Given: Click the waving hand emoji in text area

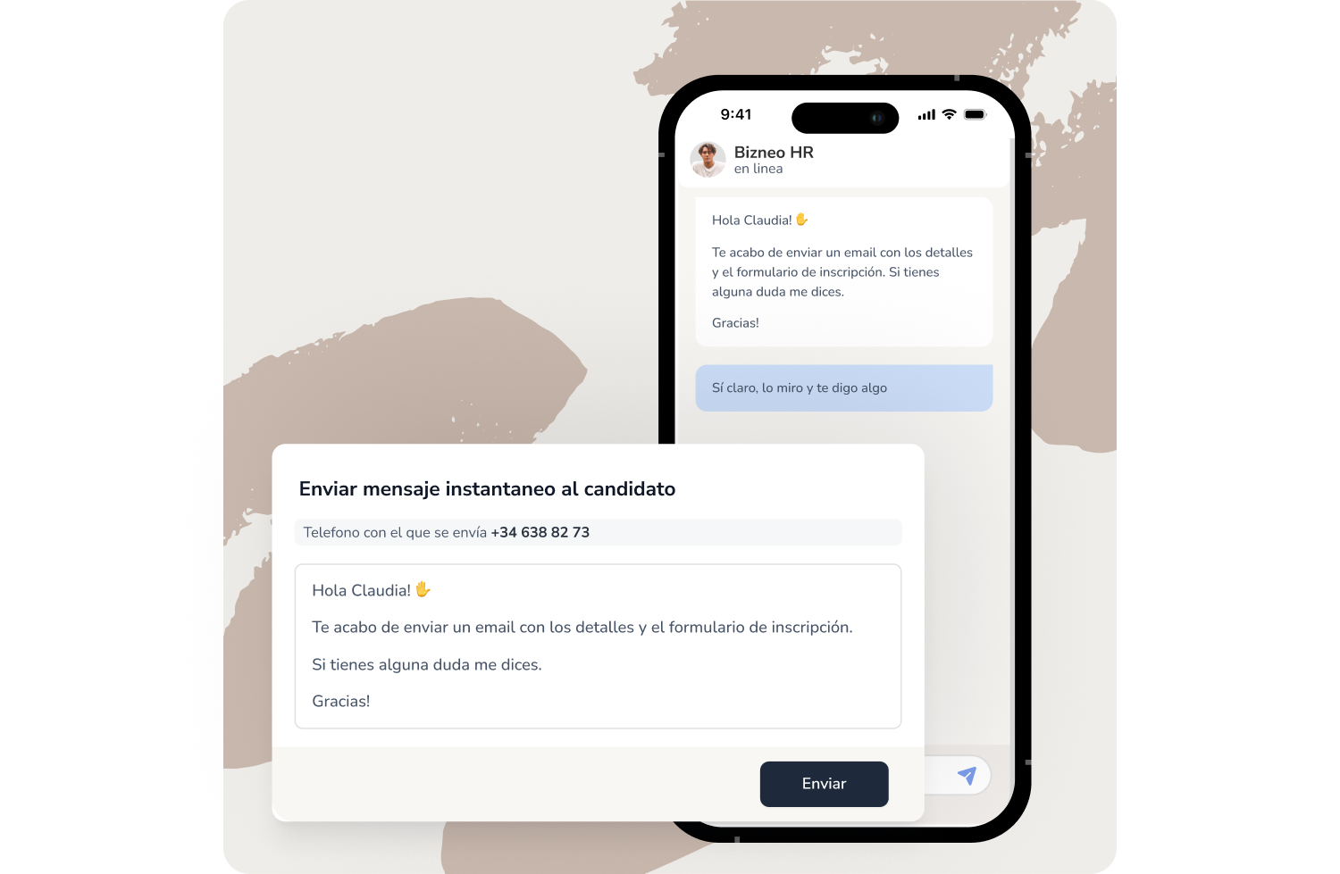Looking at the screenshot, I should pyautogui.click(x=423, y=589).
